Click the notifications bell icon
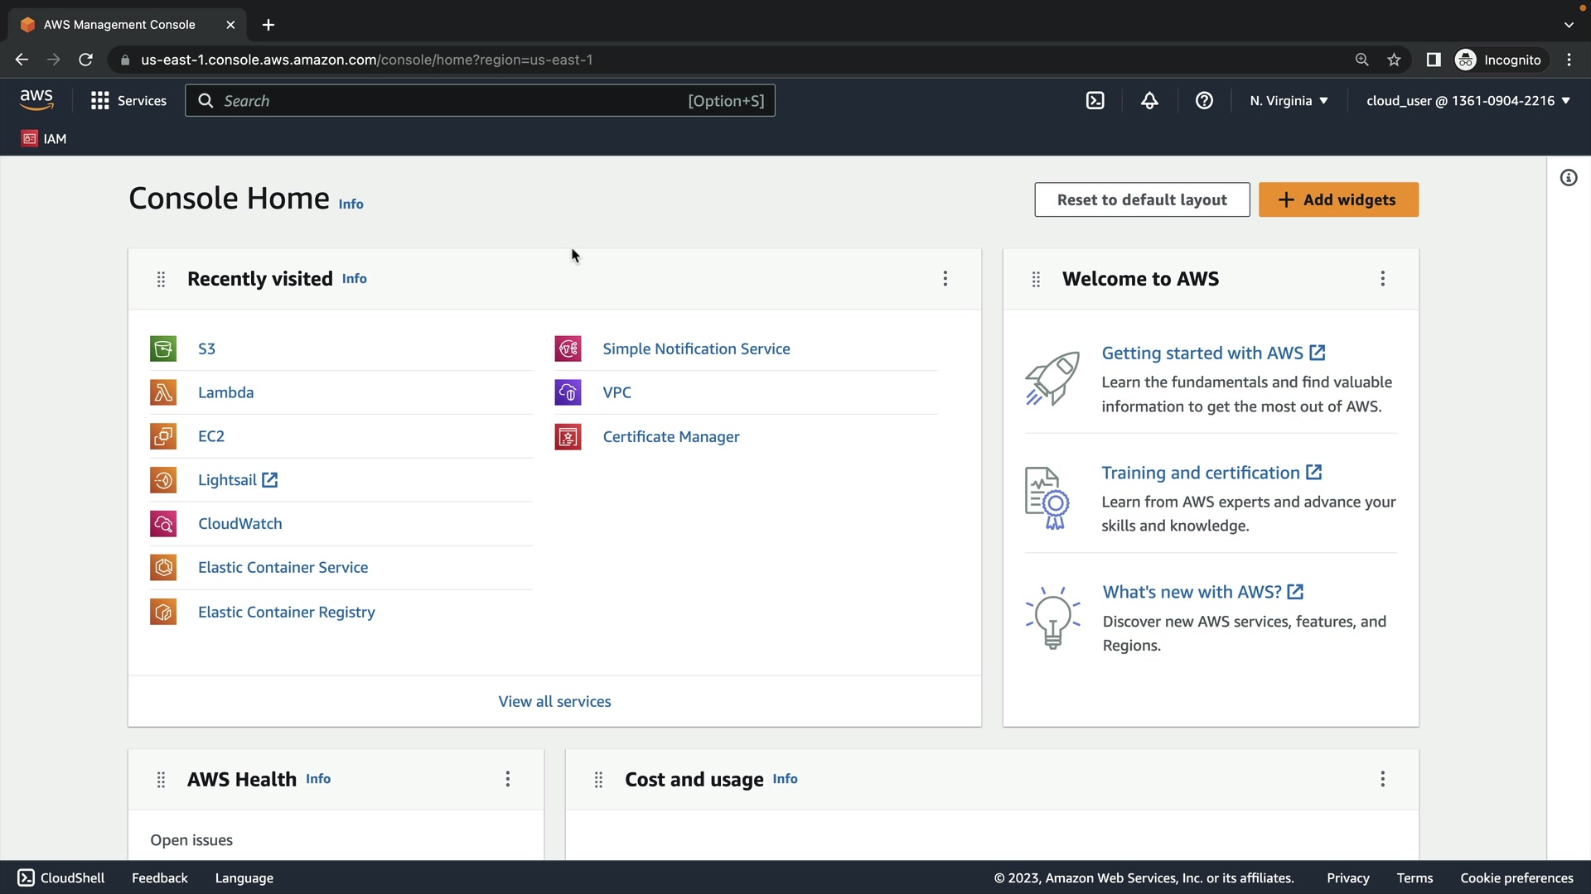 pyautogui.click(x=1149, y=101)
